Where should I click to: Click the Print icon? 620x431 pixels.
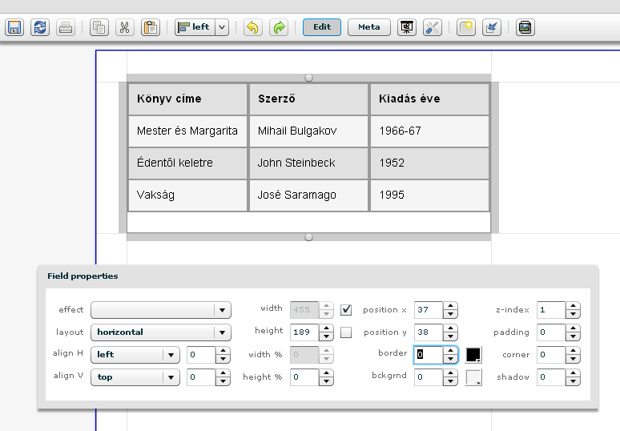click(66, 27)
